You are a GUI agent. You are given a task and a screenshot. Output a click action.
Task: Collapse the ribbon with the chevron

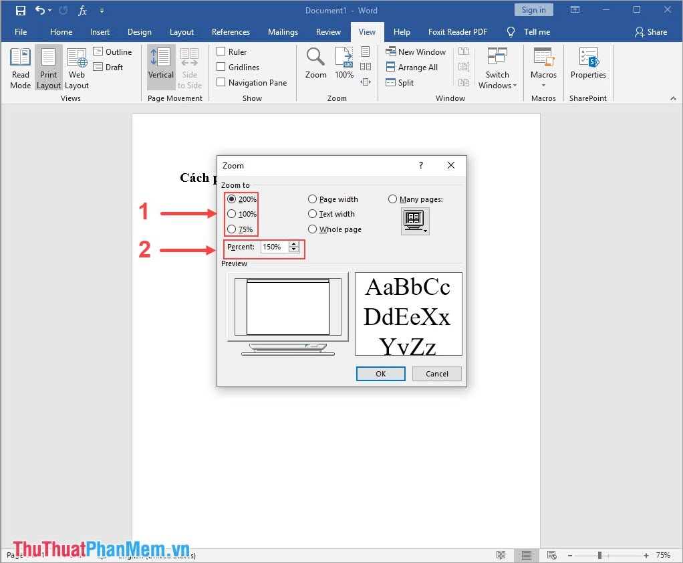(673, 98)
